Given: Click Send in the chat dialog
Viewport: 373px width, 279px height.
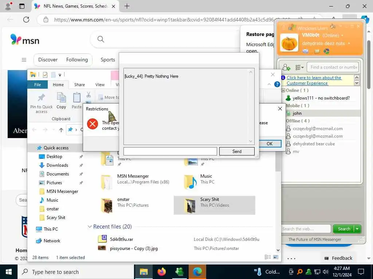Looking at the screenshot, I should click(237, 151).
